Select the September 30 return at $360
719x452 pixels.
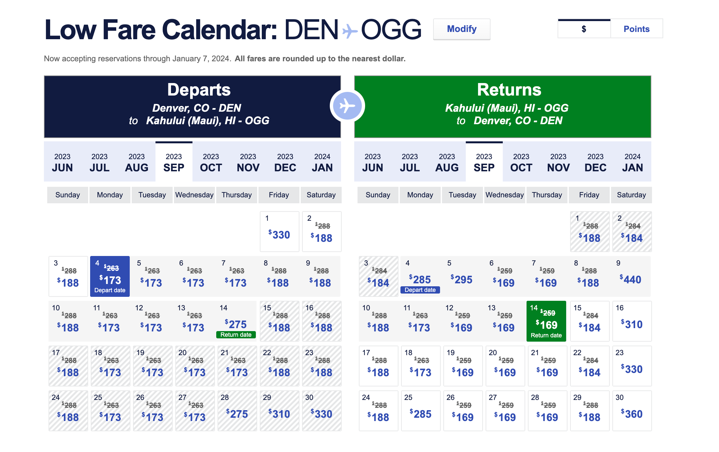[632, 411]
